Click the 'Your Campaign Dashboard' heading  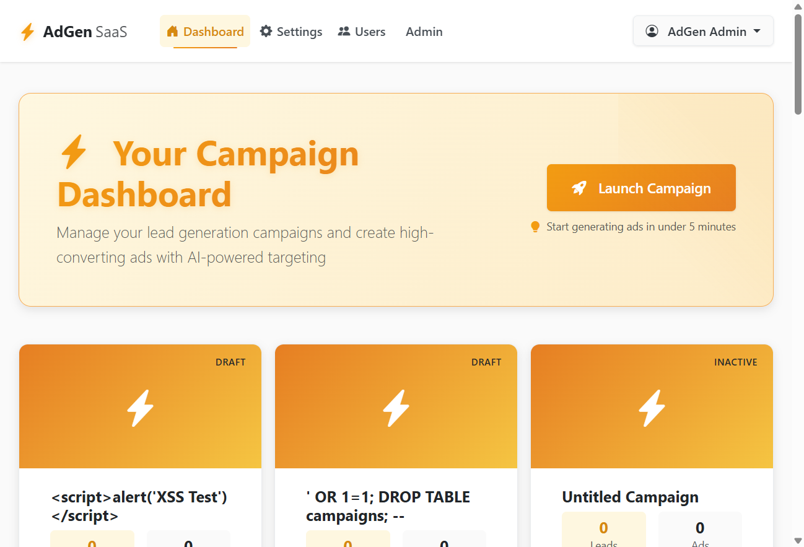click(208, 173)
